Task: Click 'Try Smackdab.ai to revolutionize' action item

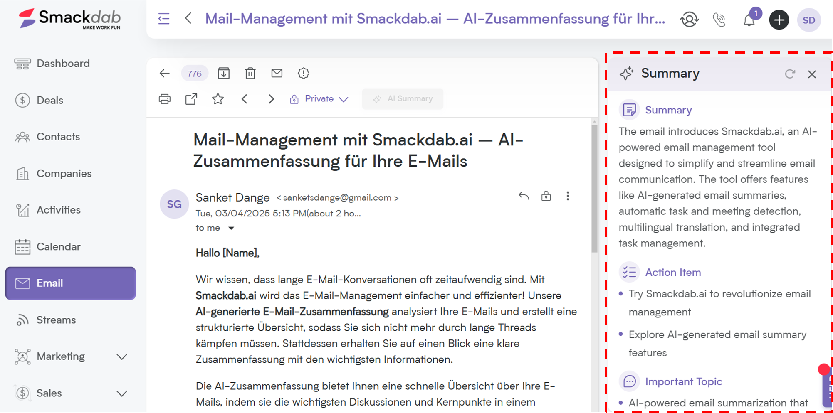Action: (x=719, y=303)
